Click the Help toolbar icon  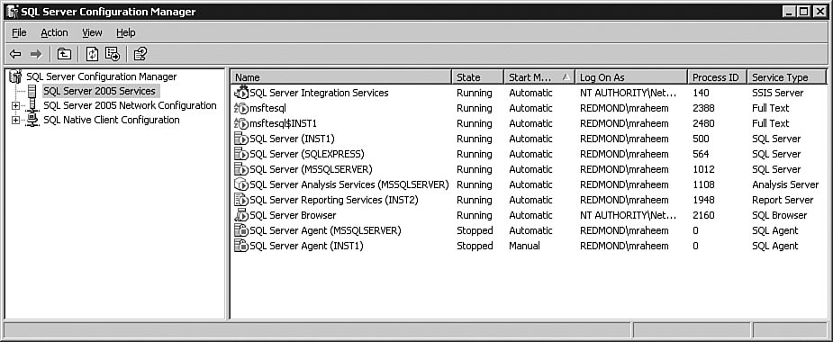point(140,54)
